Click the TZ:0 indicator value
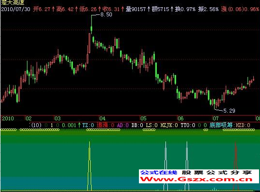The width and height of the screenshot is (260, 192). pyautogui.click(x=88, y=125)
